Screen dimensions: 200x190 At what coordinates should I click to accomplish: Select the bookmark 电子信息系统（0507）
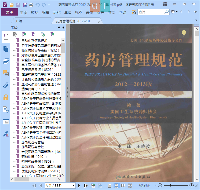[x=37, y=70]
